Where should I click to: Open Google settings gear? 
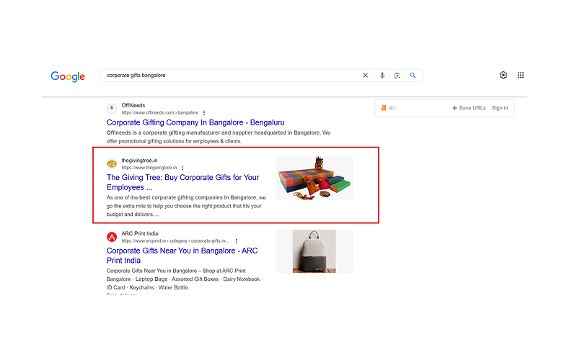click(503, 75)
